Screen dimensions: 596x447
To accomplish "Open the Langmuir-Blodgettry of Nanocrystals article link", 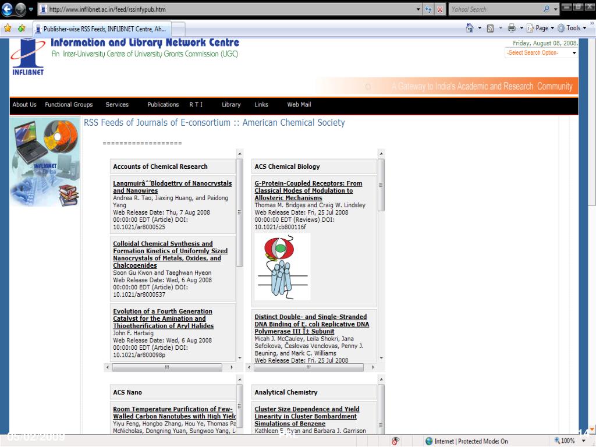I will [x=172, y=187].
